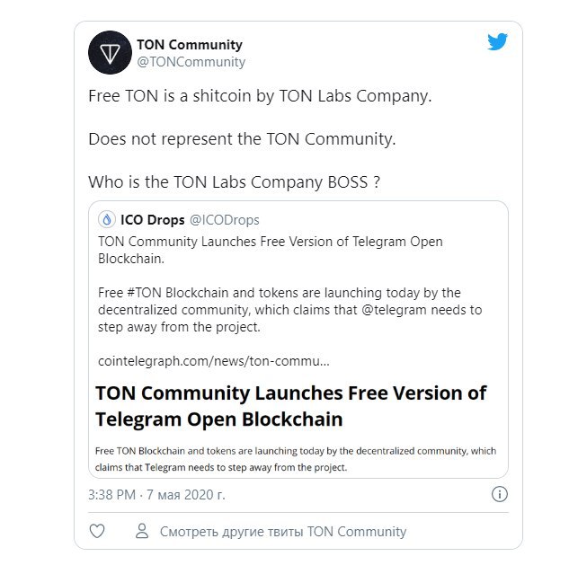This screenshot has width=569, height=574.
Task: Open the @TONCommunity handle
Action: (x=191, y=62)
